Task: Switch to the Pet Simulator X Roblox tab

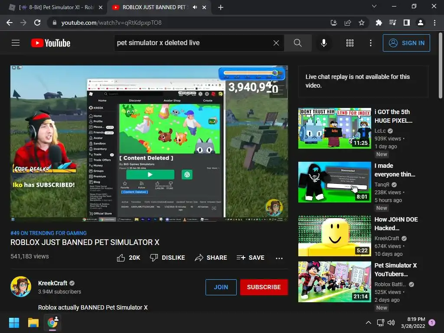Action: tap(54, 7)
